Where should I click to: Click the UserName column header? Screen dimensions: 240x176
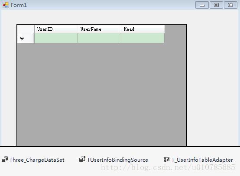(99, 29)
